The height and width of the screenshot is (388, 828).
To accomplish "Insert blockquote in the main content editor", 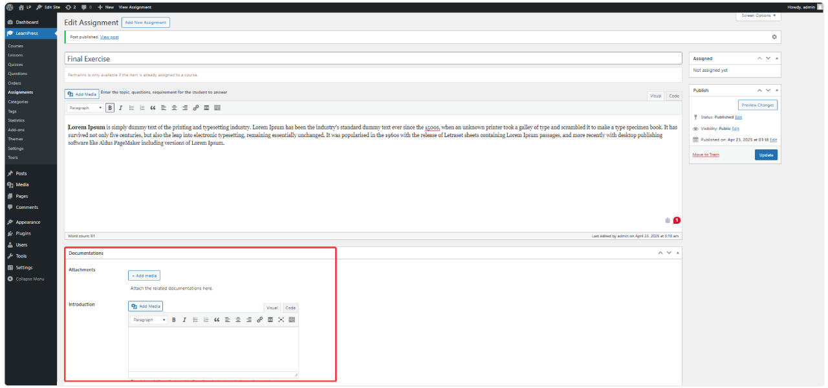I will click(x=153, y=108).
